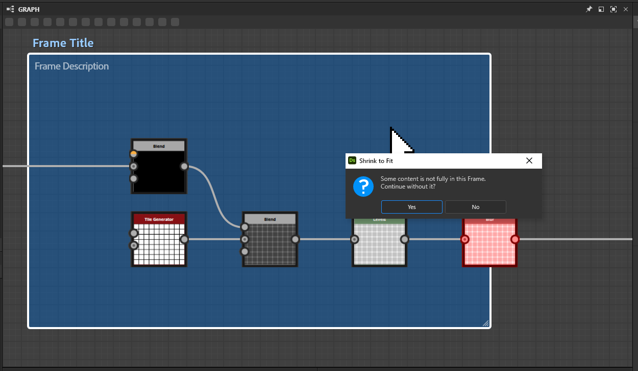Click the frame resize handle at bottom-right corner

coord(485,323)
